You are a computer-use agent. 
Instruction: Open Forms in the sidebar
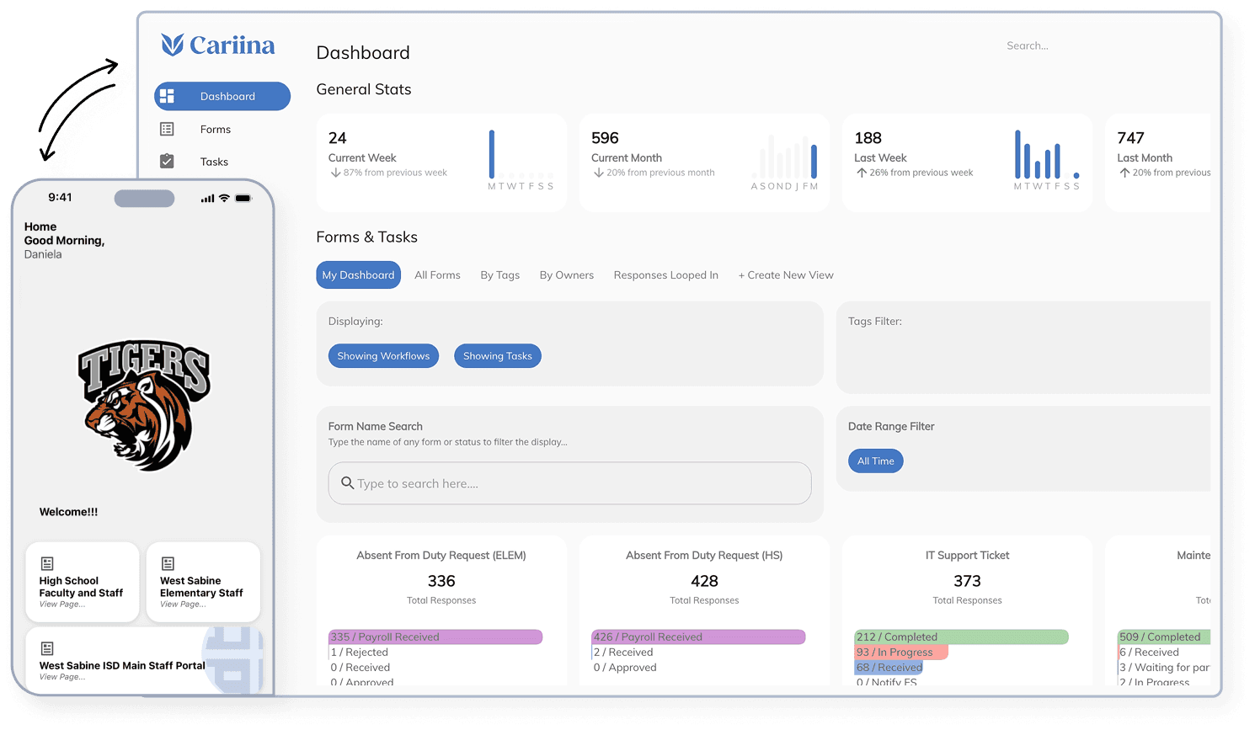pyautogui.click(x=216, y=129)
